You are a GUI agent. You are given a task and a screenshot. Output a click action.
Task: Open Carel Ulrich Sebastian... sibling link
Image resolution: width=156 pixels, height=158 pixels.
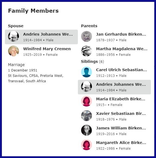click(122, 70)
